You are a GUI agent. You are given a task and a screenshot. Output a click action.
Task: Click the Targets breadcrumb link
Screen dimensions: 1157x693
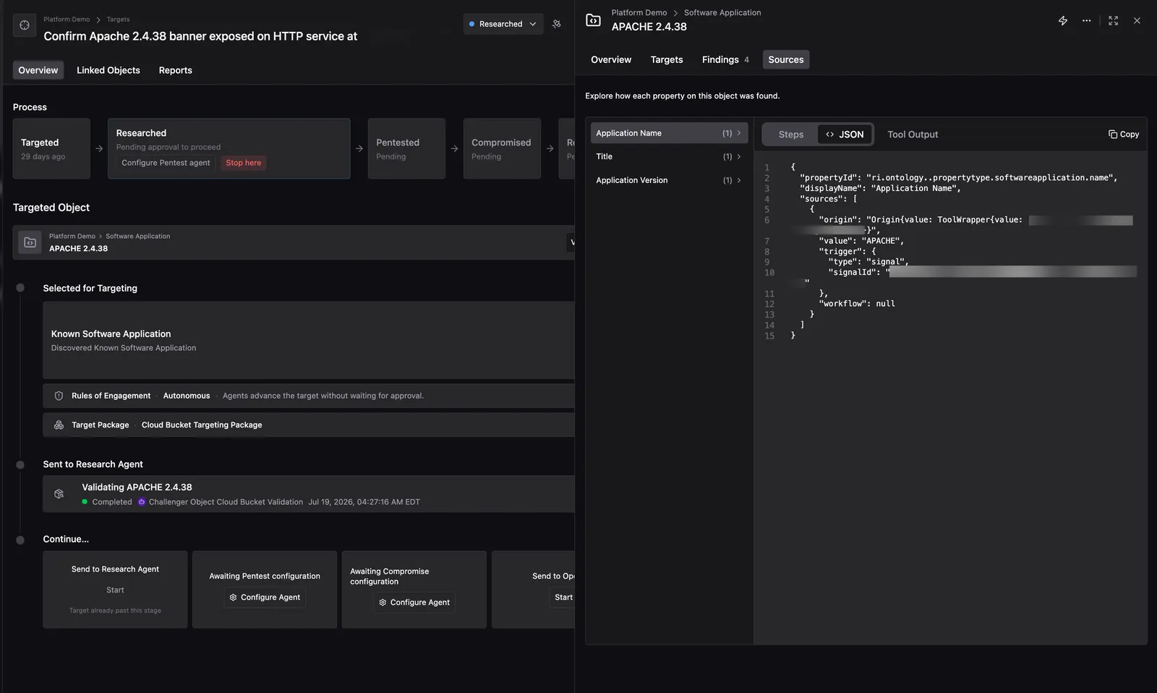119,20
